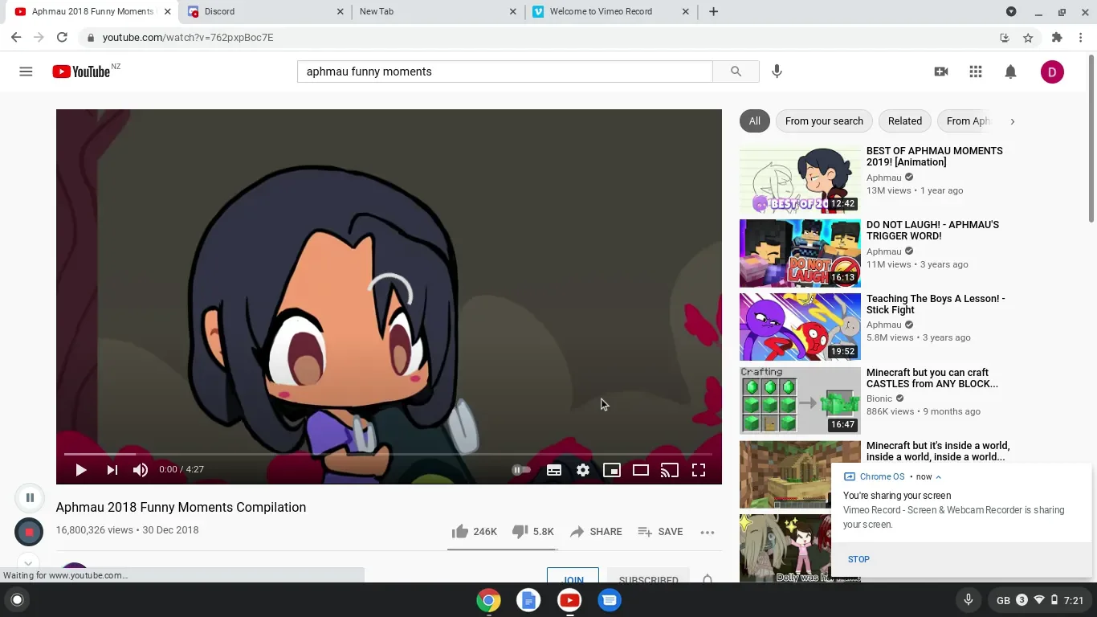
Task: Select the From your search chip
Action: (x=824, y=121)
